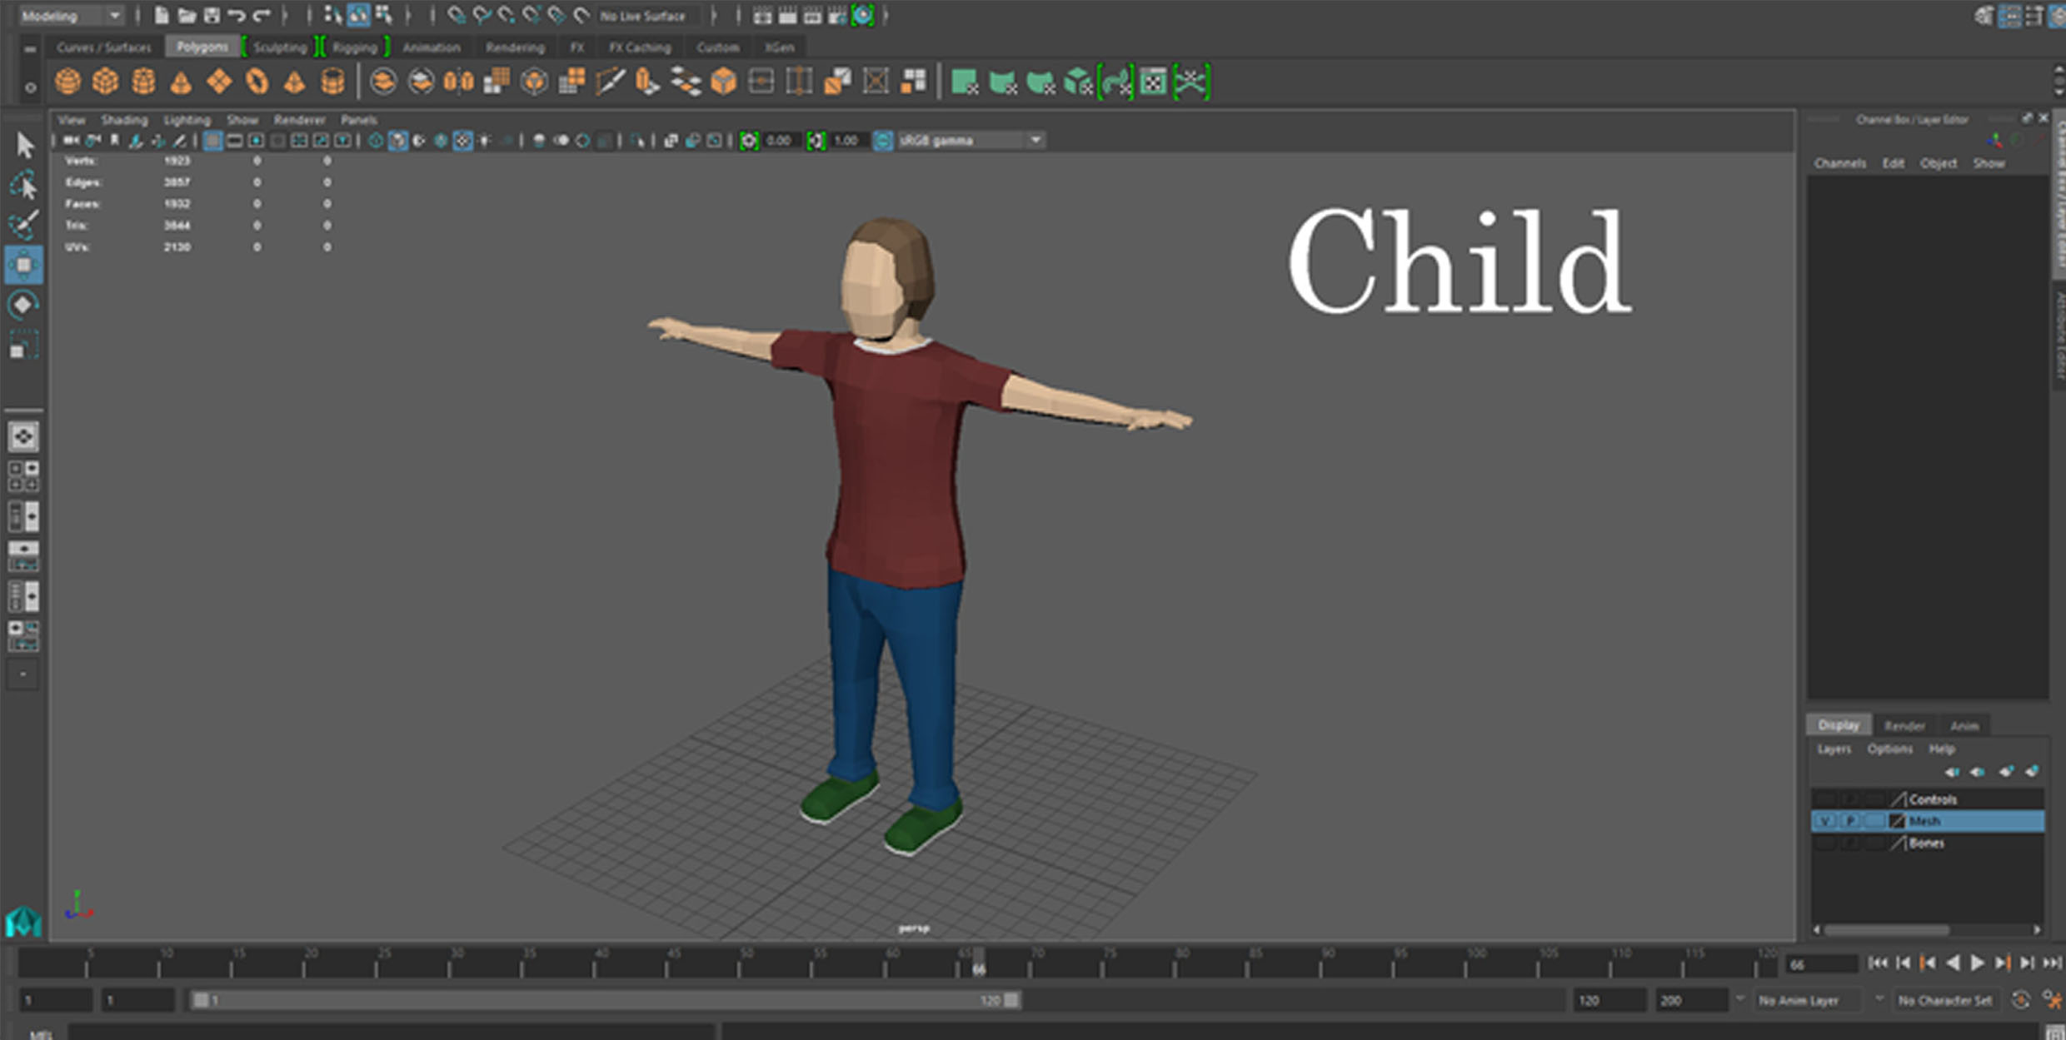2066x1040 pixels.
Task: Choose the Paint Selection tool
Action: (24, 225)
